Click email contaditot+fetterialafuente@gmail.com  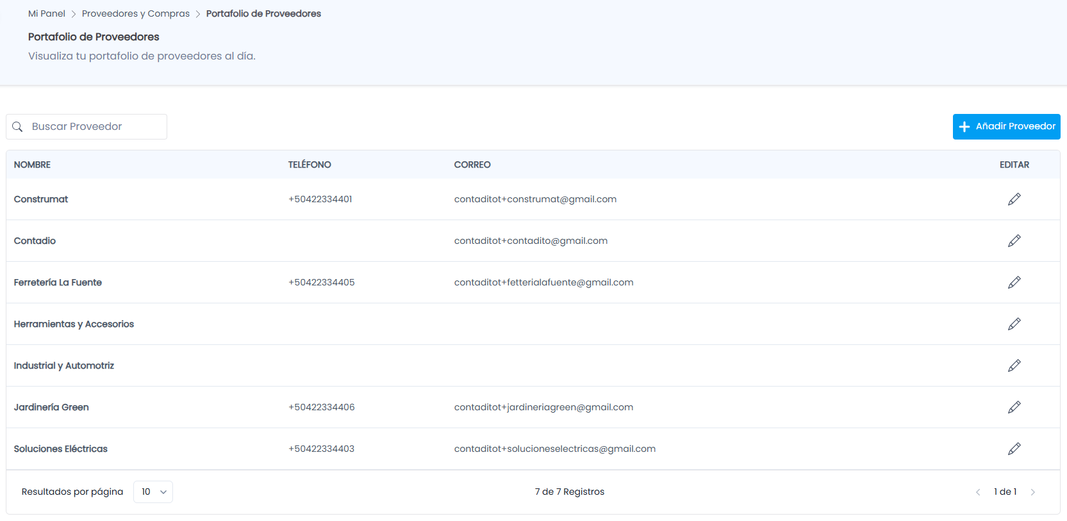point(543,282)
